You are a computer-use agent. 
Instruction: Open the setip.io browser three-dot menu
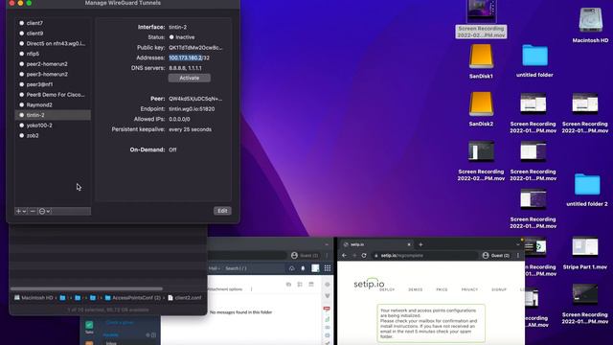click(518, 256)
